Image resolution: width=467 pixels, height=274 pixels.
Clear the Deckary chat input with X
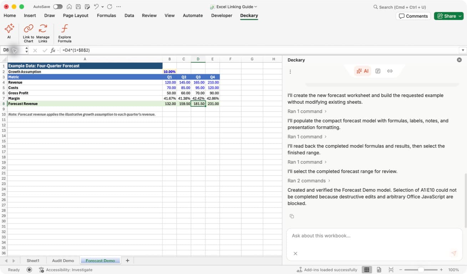pos(295,253)
